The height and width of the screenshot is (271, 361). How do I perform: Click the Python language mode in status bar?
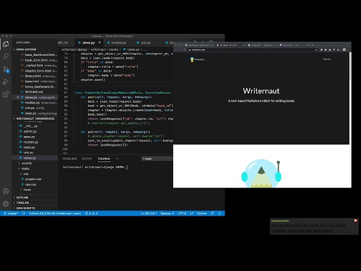pos(202,213)
